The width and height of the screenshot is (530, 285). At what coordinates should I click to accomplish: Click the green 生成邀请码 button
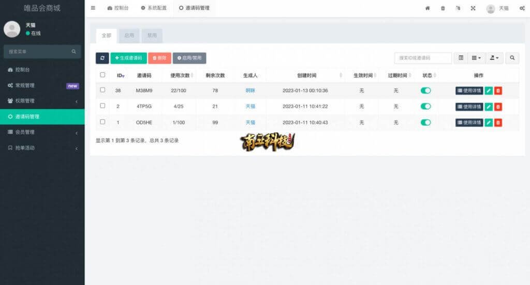(128, 58)
